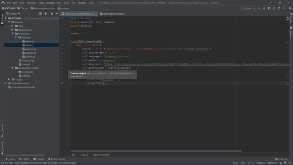Open the Structure tool window on left edge
The width and height of the screenshot is (293, 165).
(x=2, y=130)
